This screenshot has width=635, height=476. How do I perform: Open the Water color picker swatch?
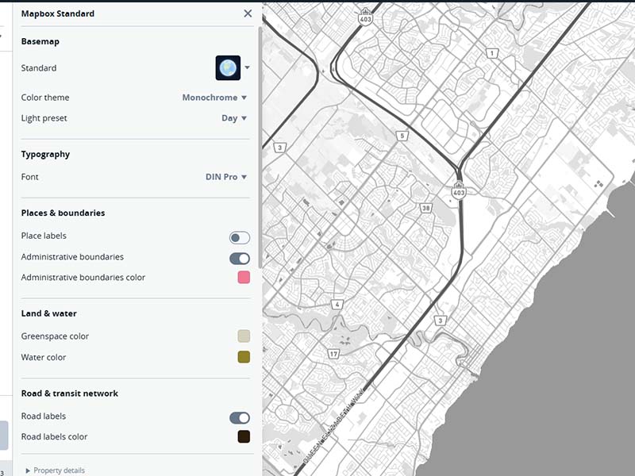click(244, 357)
